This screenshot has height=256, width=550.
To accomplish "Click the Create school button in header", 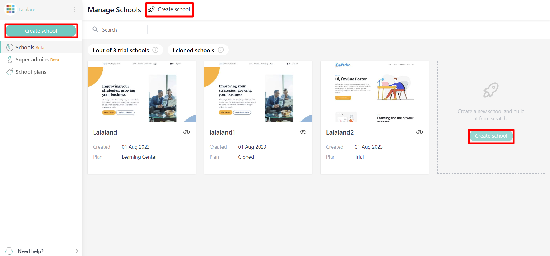I will click(170, 9).
